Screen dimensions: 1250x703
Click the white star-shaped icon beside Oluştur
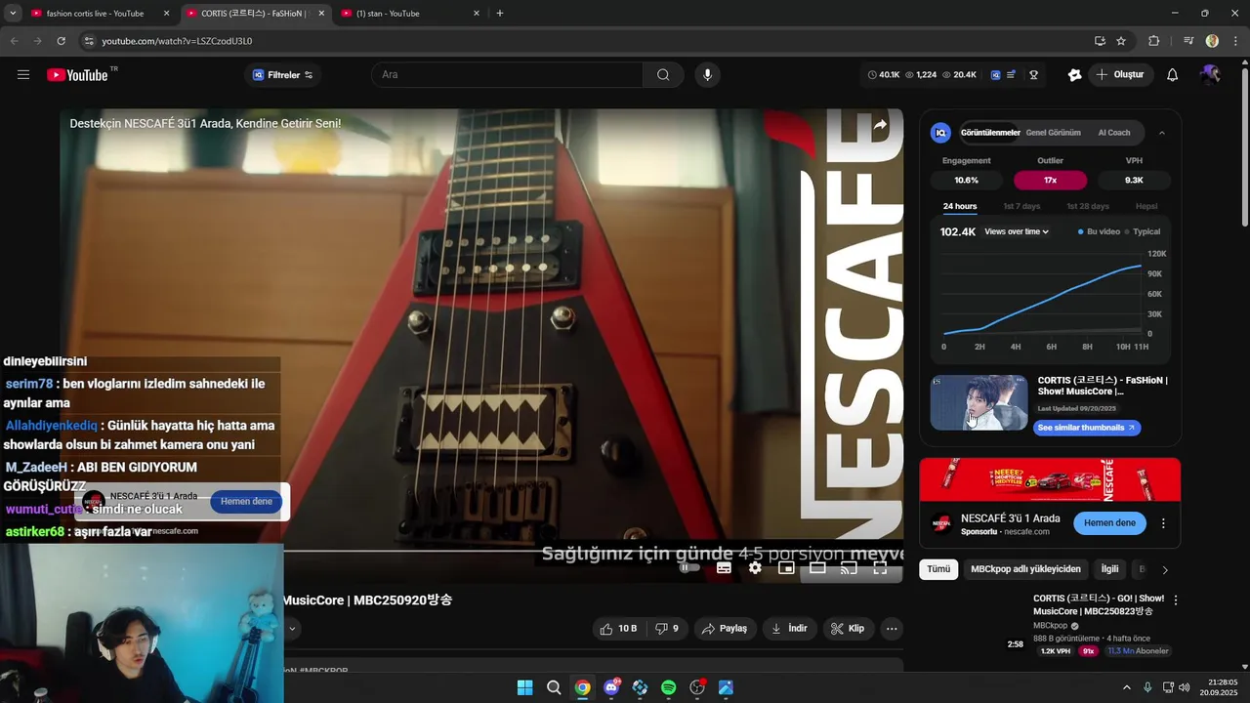coord(1075,75)
